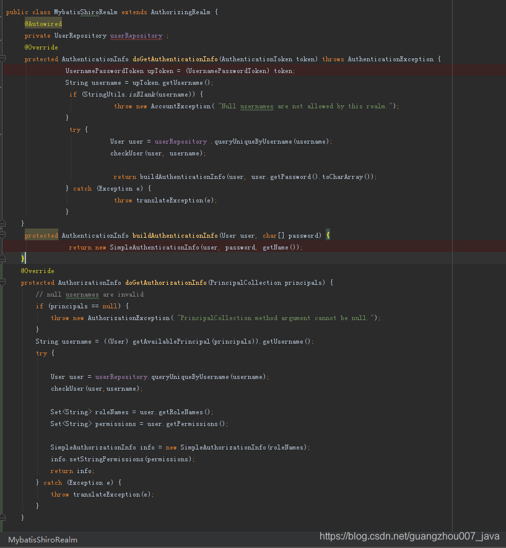Click the extends keyword in the class declaration
Image resolution: width=506 pixels, height=548 pixels.
pos(134,12)
